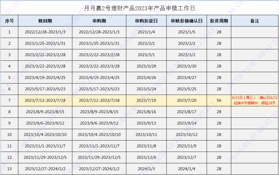Click 申购期 cell 2023/5/17-2023/5/23 in row 6
Screen dimensions: 279x175
99,89
